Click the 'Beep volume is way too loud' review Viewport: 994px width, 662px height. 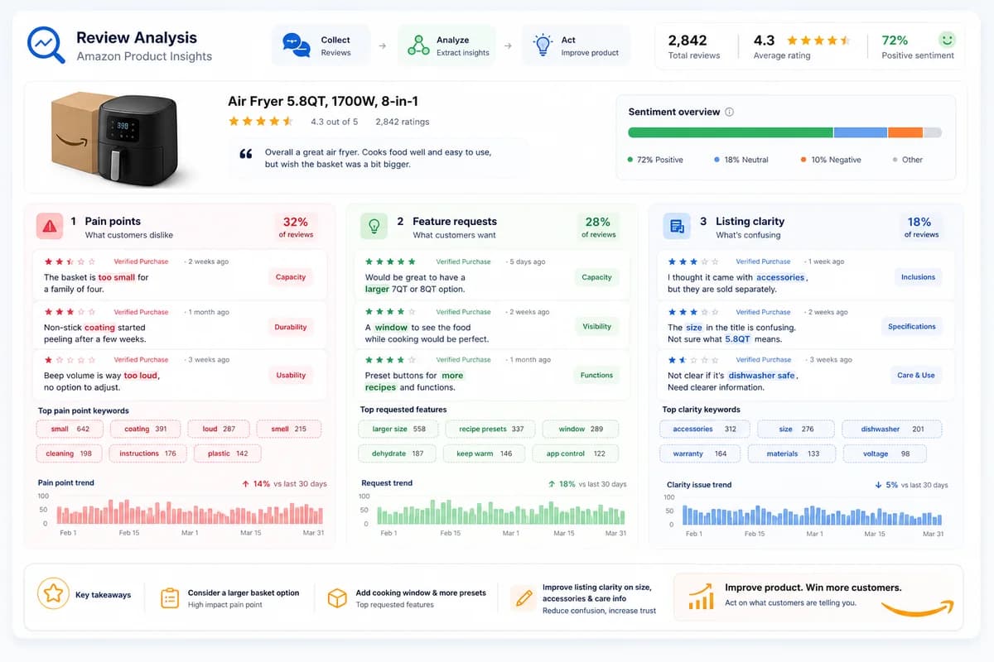(180, 374)
